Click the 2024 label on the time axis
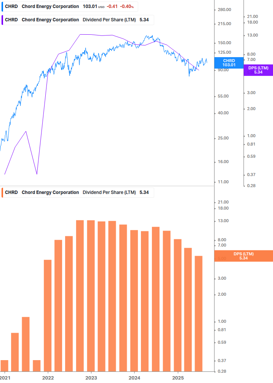Viewport: 273px width, 383px height. tap(134, 378)
